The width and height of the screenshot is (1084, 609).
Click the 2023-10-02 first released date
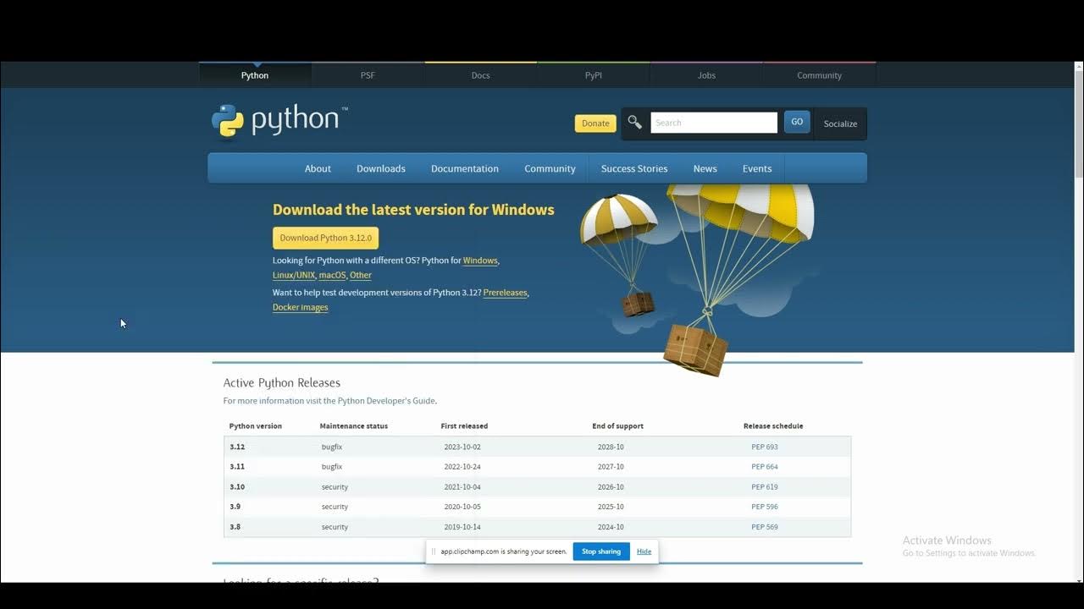pos(462,447)
